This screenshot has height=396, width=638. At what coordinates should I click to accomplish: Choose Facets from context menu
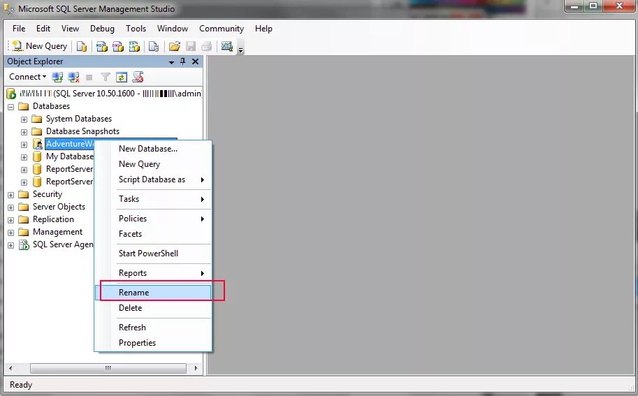click(x=153, y=234)
